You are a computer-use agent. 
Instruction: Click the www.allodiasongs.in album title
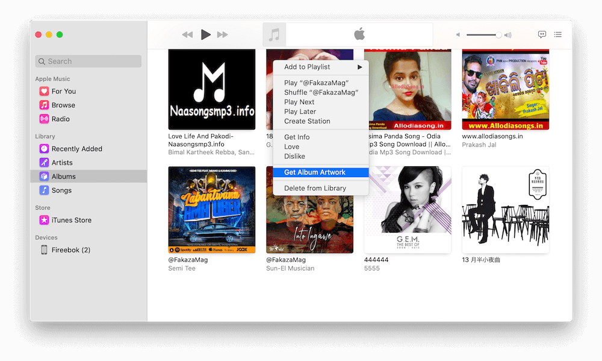click(x=492, y=136)
